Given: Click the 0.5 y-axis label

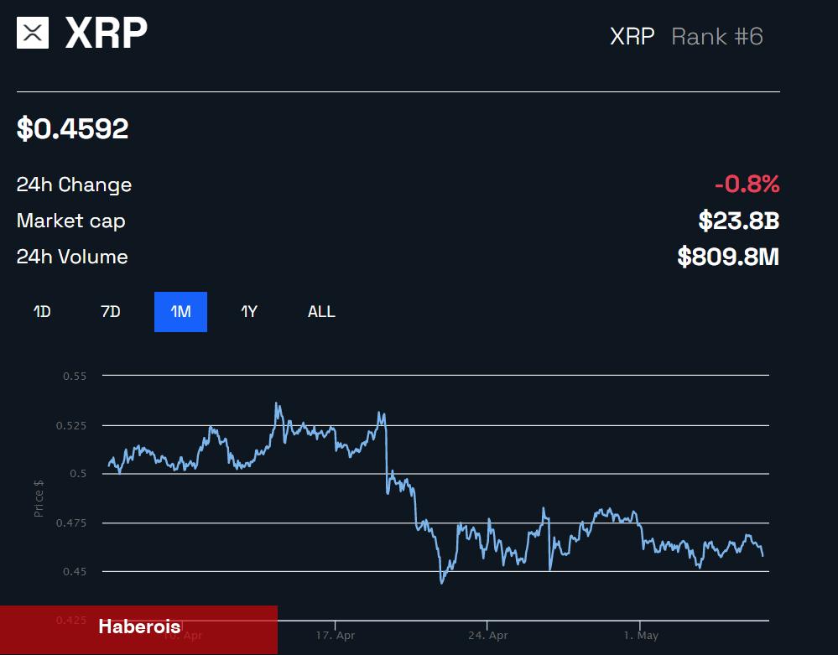Looking at the screenshot, I should point(78,474).
